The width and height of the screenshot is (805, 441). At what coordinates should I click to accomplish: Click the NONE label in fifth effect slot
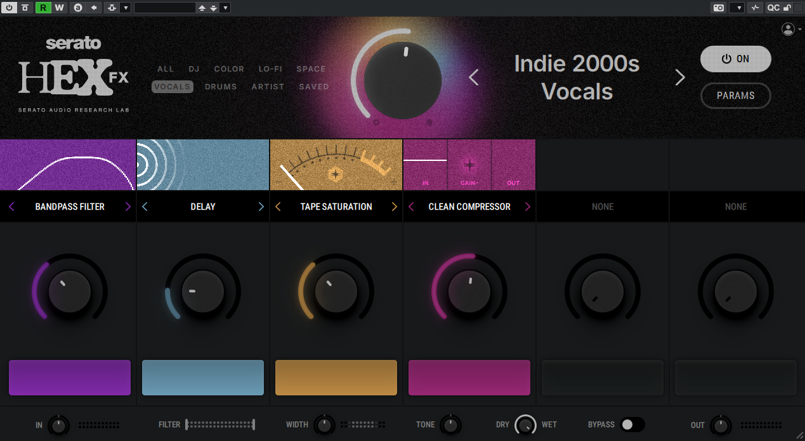tap(603, 207)
